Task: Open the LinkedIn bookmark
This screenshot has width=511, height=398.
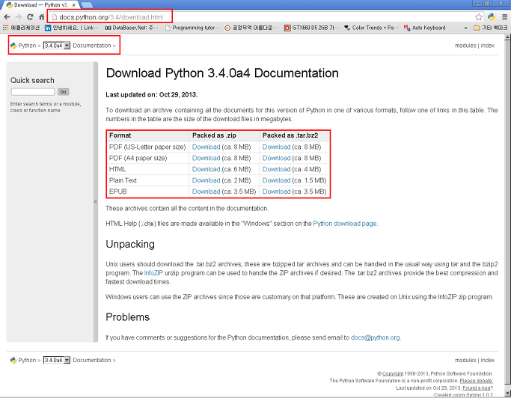Action: coord(71,28)
